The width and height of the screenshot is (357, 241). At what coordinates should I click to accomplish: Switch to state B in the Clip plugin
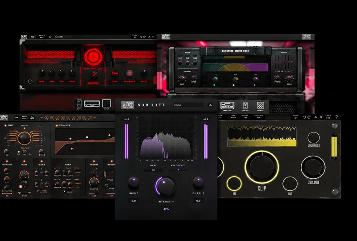coord(321,117)
